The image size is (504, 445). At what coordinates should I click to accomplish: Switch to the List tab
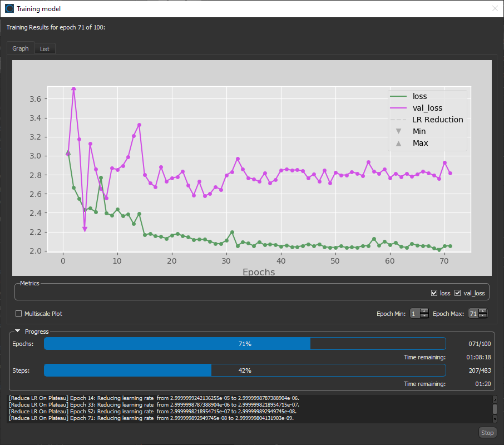(45, 49)
